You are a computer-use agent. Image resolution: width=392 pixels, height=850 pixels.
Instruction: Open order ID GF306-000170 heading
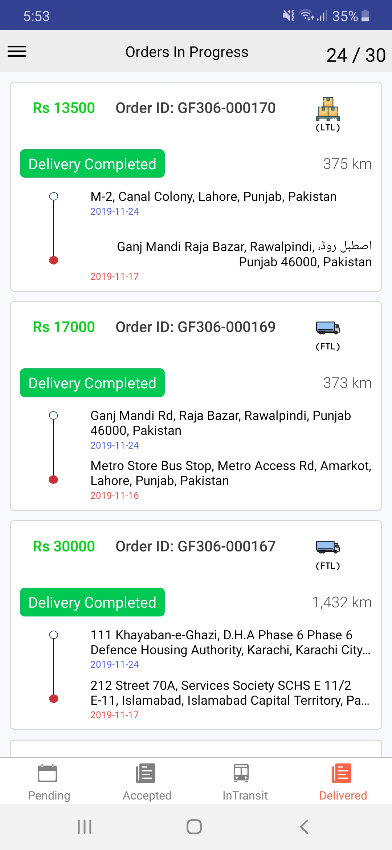(x=196, y=108)
